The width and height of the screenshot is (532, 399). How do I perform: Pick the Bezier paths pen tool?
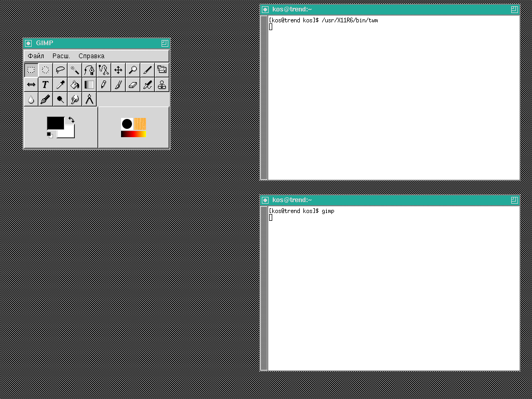[89, 70]
